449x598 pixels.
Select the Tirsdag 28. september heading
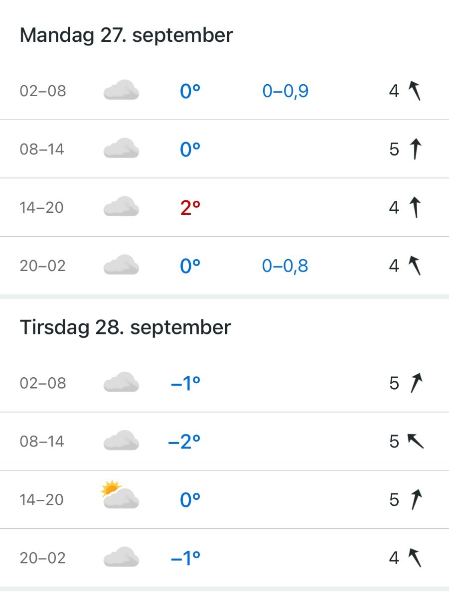(x=125, y=327)
